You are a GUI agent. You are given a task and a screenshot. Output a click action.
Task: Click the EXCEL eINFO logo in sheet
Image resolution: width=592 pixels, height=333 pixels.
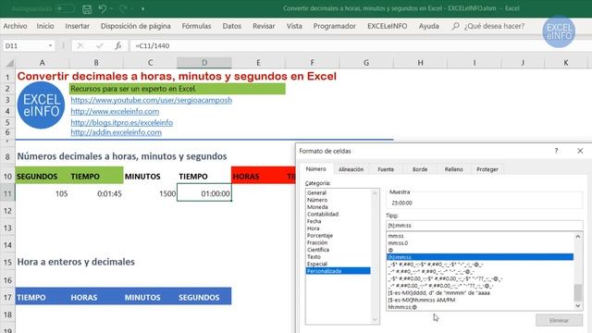pos(41,105)
